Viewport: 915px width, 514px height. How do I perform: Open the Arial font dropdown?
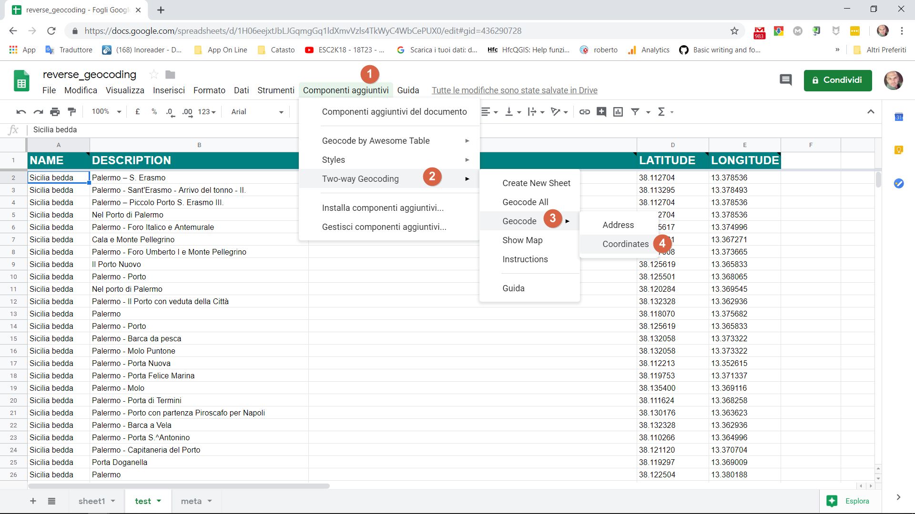coord(257,112)
